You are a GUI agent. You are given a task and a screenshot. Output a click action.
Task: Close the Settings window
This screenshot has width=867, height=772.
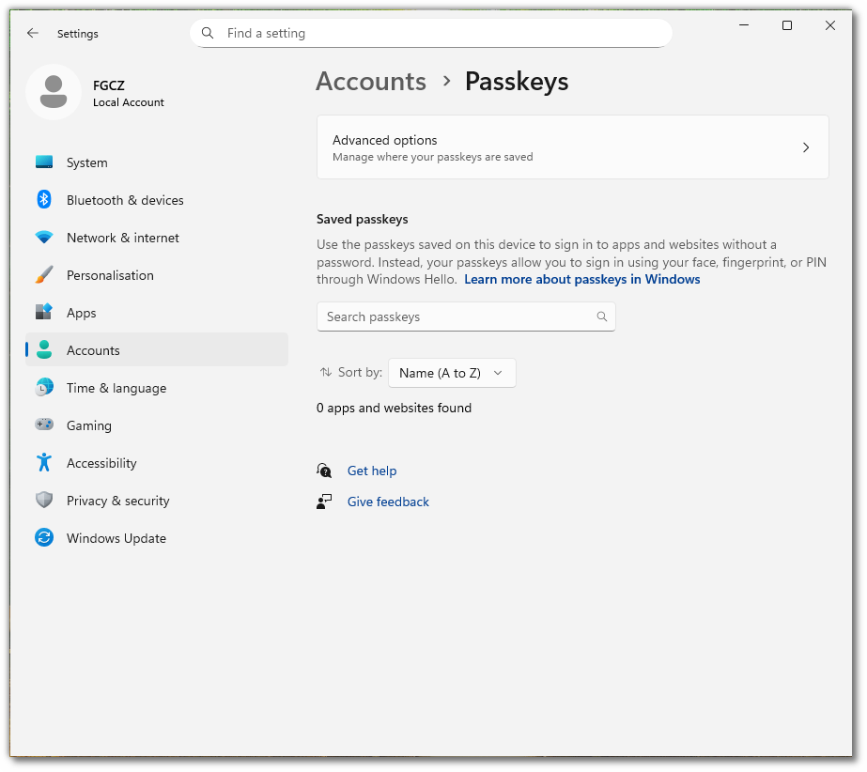coord(830,24)
